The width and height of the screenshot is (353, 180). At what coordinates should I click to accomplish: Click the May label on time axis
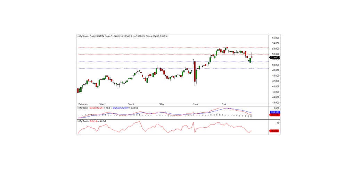point(162,104)
